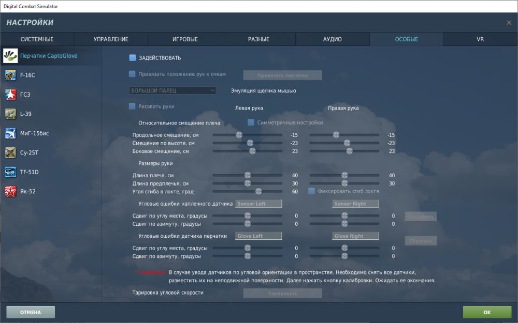The image size is (518, 323).
Task: Toggle Симметричные настройки checkbox
Action: pos(251,122)
